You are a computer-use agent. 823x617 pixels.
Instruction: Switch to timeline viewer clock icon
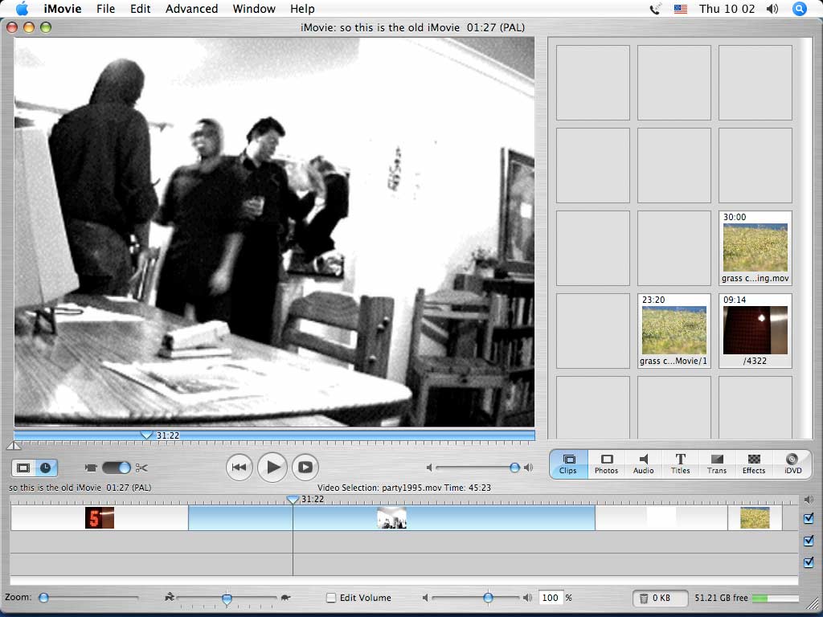tap(46, 468)
